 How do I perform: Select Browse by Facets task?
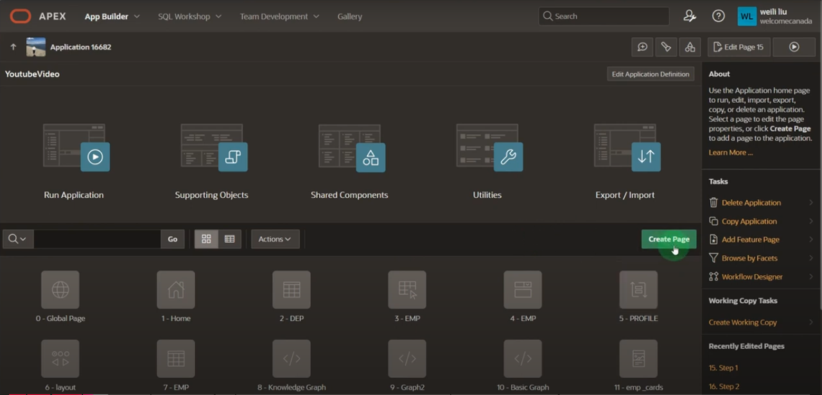749,258
